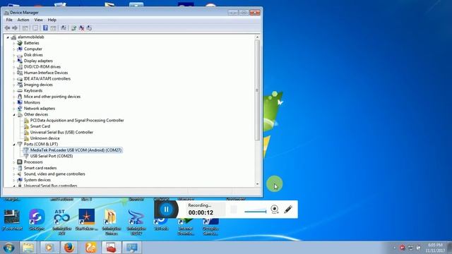Click the device tree vertical scrollbar
The height and width of the screenshot is (254, 452).
point(257,90)
